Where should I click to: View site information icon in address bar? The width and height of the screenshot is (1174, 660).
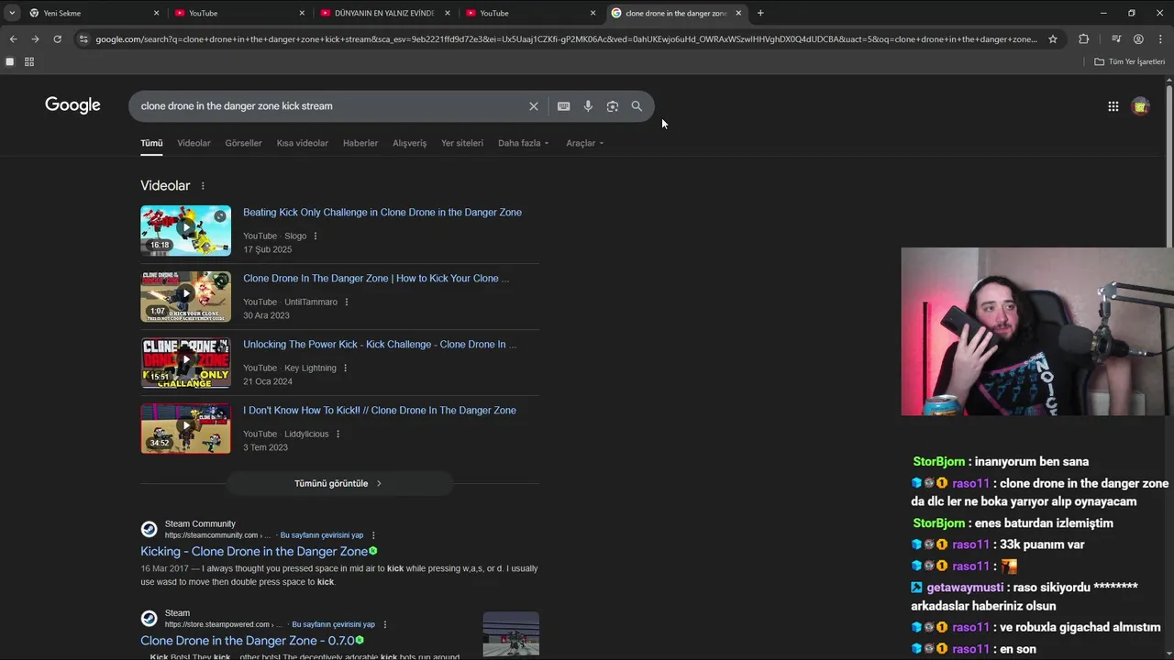point(83,39)
